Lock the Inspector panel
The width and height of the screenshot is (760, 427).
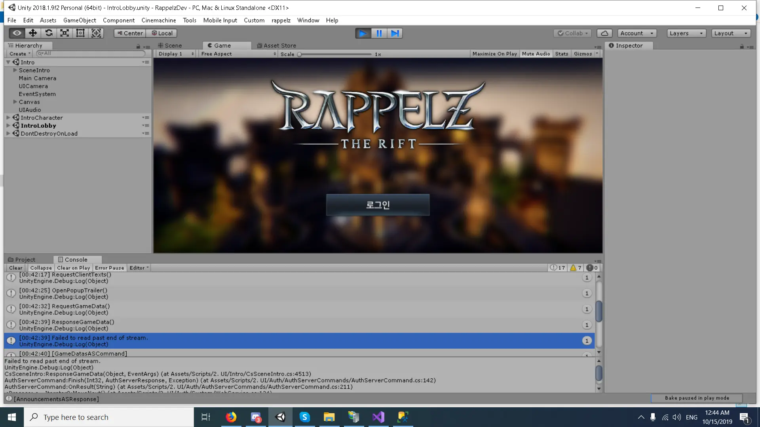click(742, 46)
